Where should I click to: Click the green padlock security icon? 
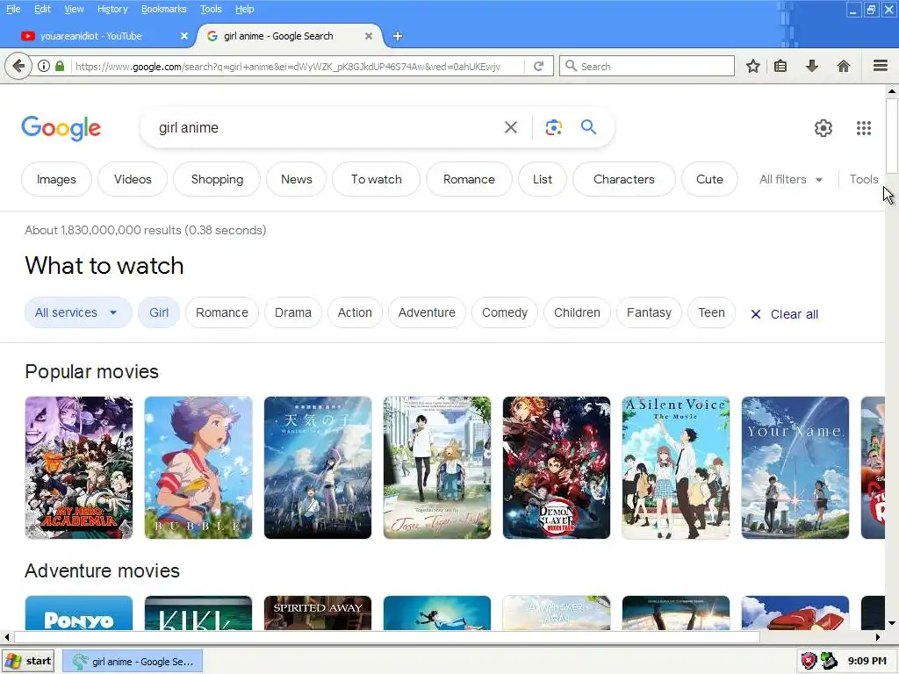click(x=60, y=66)
